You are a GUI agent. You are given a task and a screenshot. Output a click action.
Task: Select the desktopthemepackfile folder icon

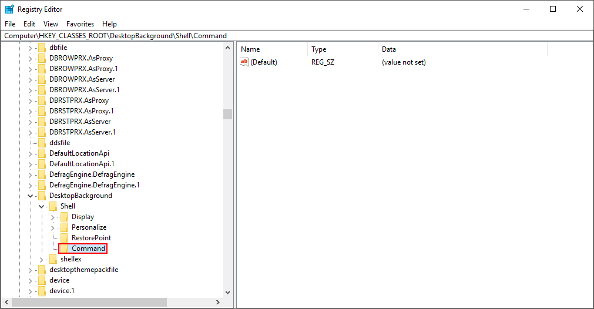coord(42,270)
